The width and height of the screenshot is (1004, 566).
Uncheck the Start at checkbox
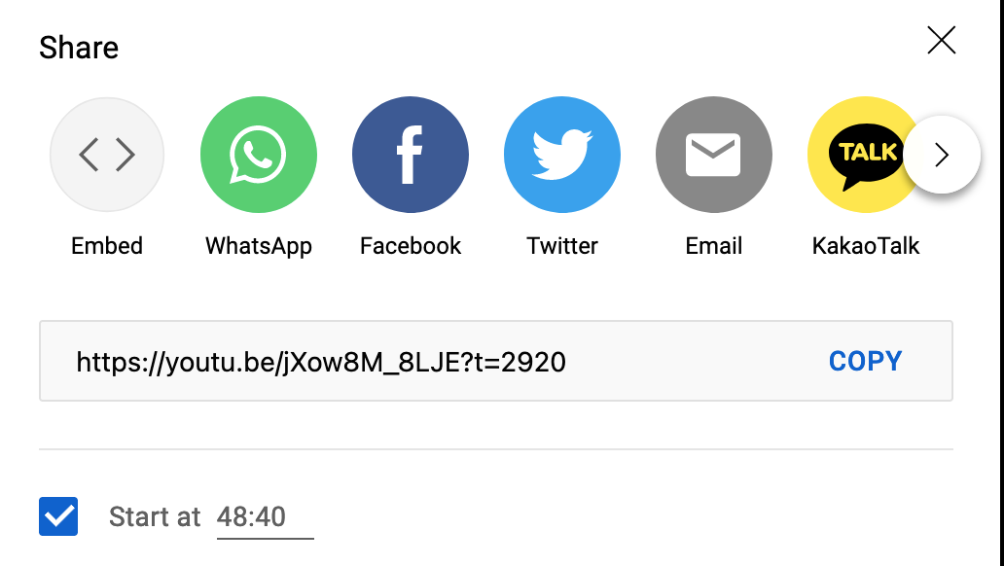click(x=58, y=516)
